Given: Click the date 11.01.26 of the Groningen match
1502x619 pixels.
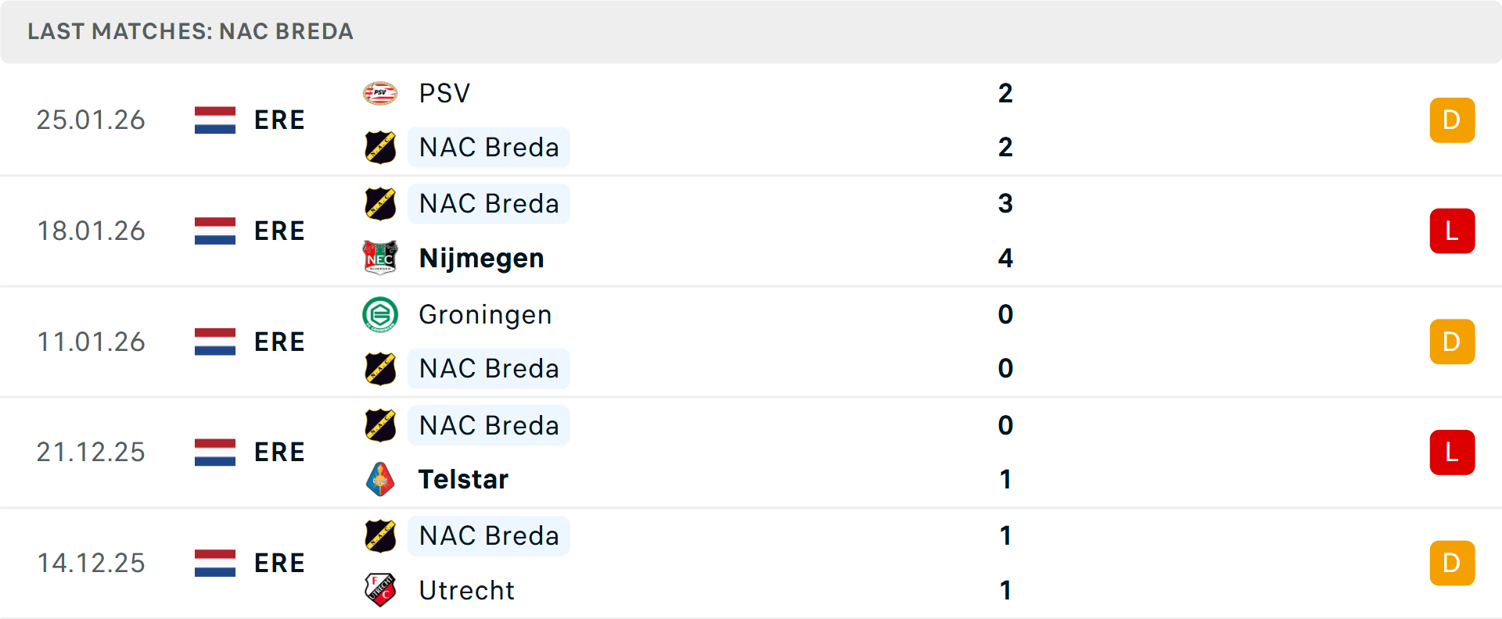Looking at the screenshot, I should pyautogui.click(x=91, y=342).
